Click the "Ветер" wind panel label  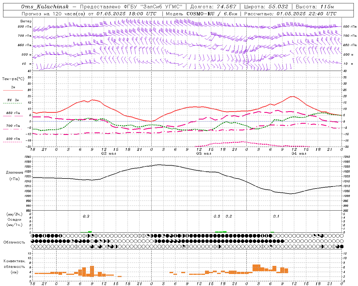point(26,21)
